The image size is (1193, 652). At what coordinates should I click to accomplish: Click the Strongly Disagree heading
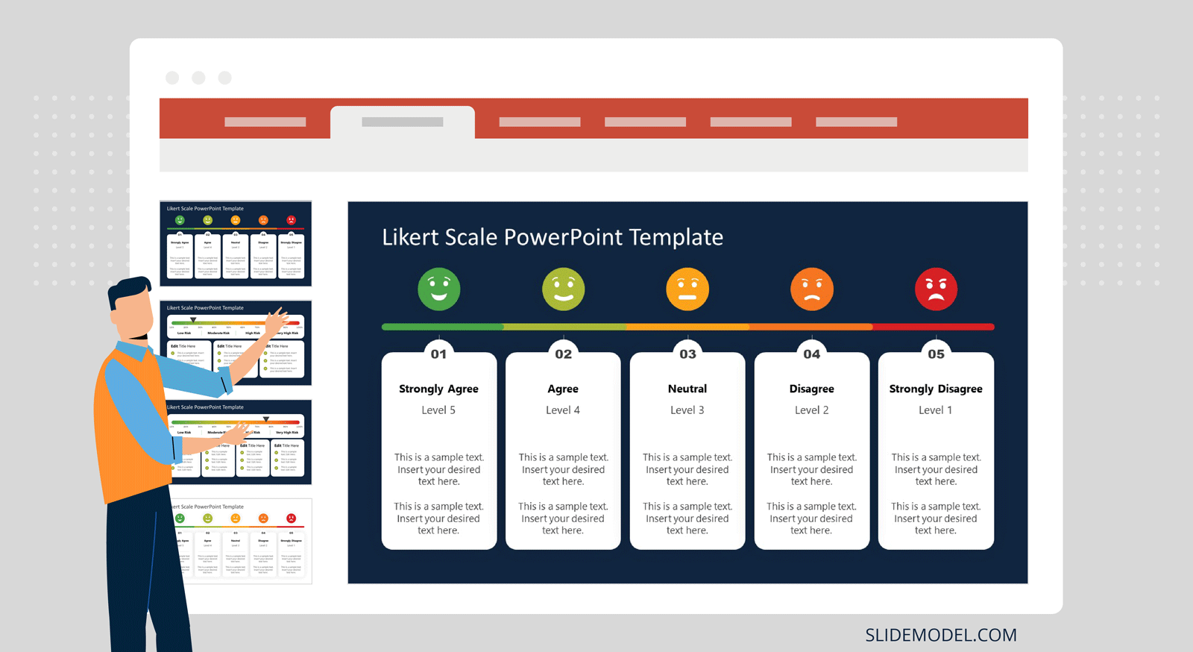pos(936,389)
